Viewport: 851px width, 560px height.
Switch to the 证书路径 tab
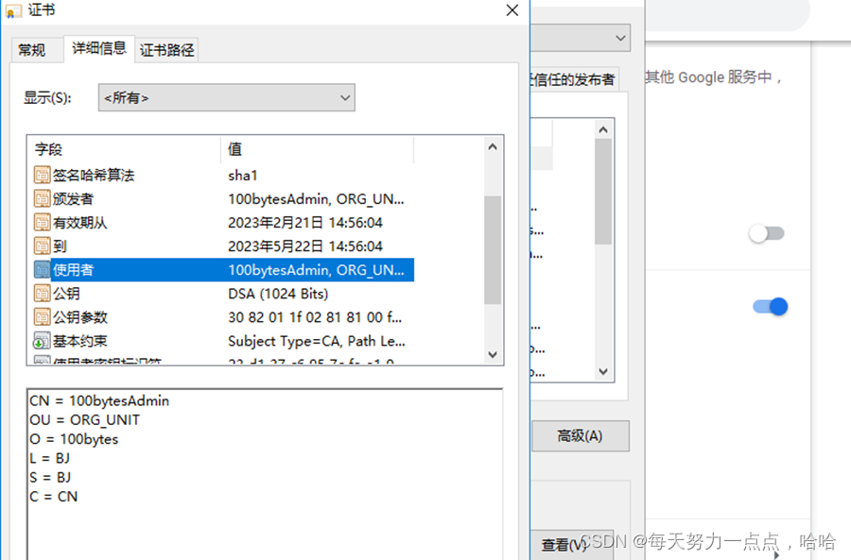(166, 49)
